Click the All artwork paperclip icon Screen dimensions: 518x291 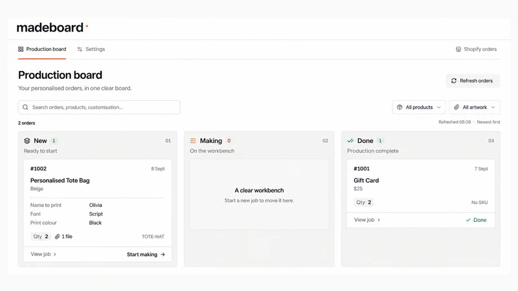[x=456, y=107]
